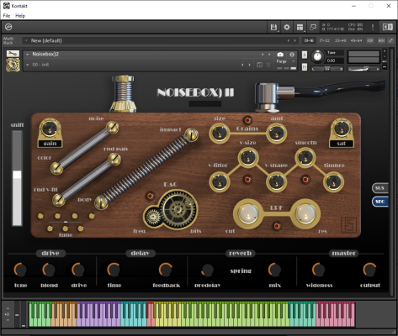The width and height of the screenshot is (398, 336).
Task: Click the instrument info icon
Action: pos(292,55)
